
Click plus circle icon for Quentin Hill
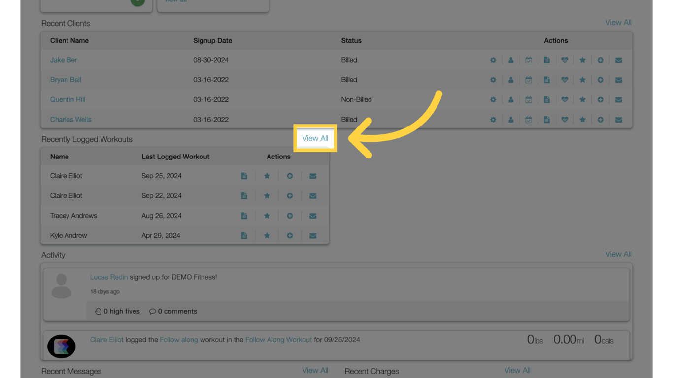601,100
